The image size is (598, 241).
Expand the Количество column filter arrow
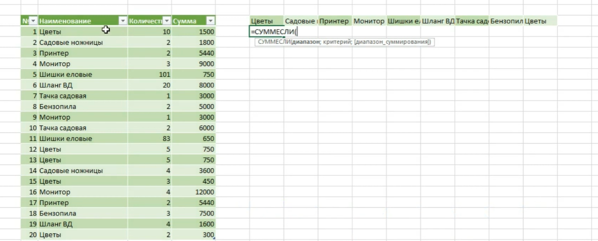pyautogui.click(x=167, y=21)
